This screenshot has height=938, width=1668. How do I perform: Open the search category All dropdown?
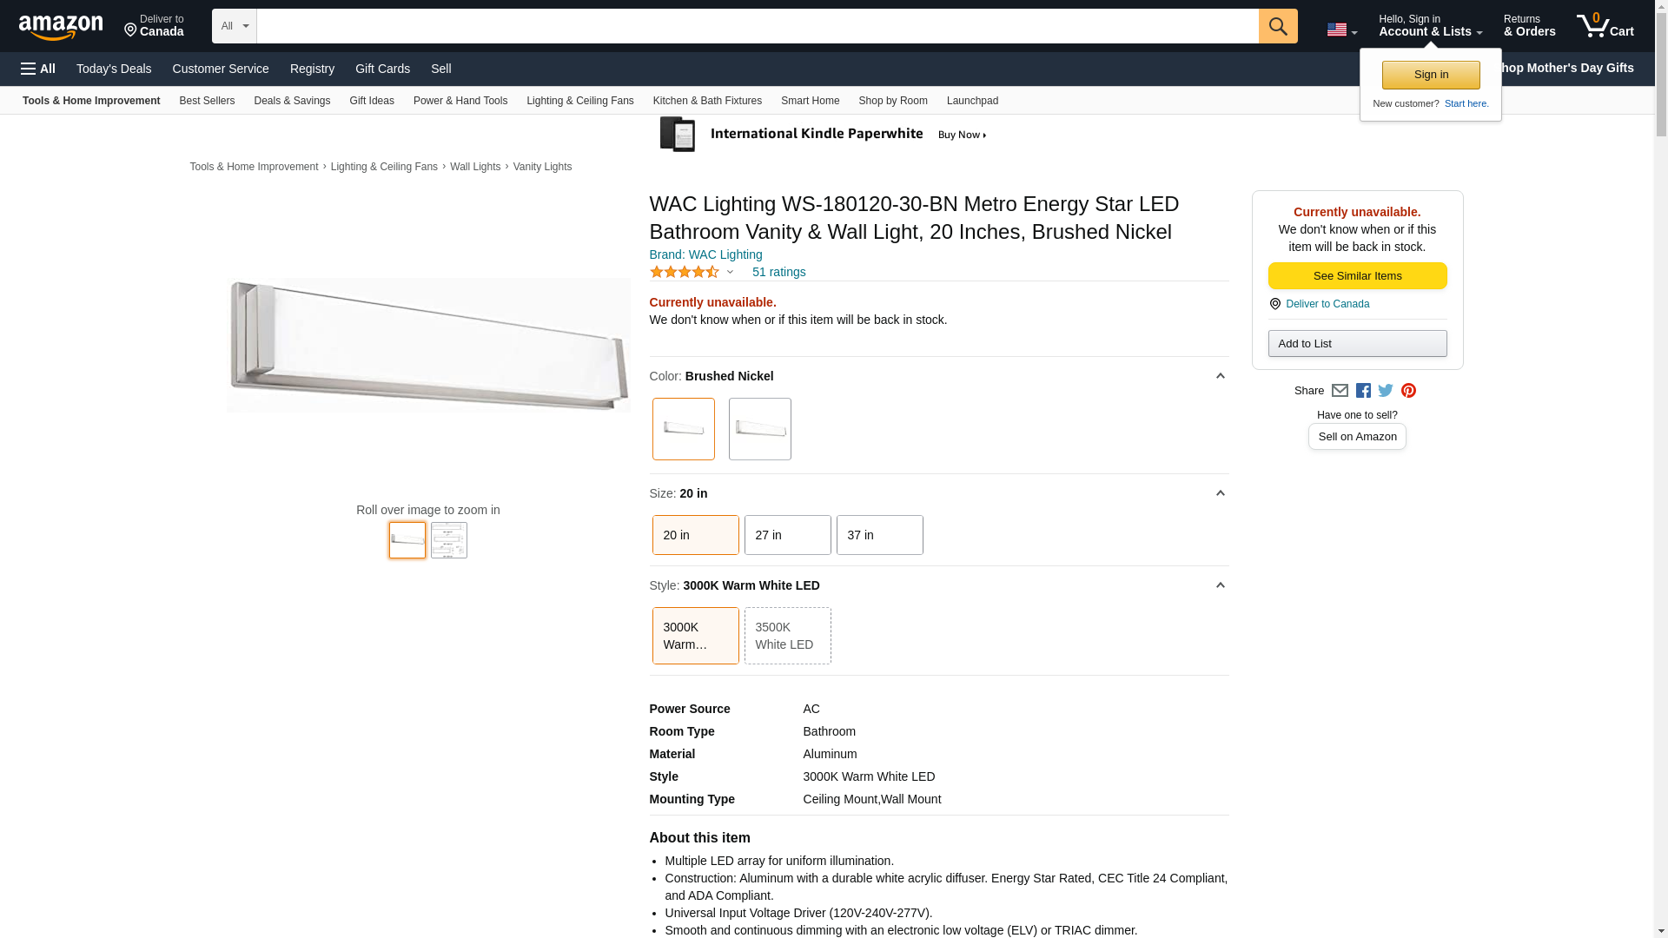(x=234, y=26)
